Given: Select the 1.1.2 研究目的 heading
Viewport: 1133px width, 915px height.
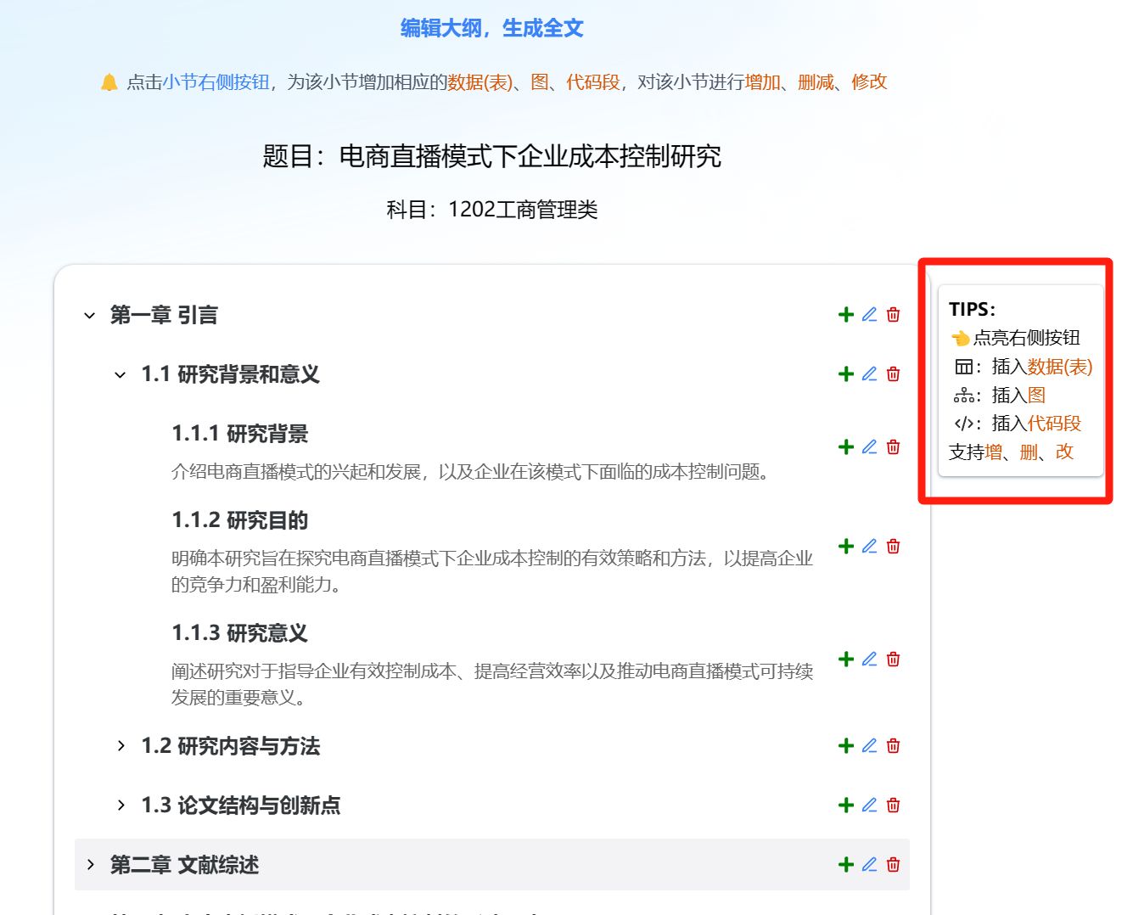Looking at the screenshot, I should click(240, 520).
